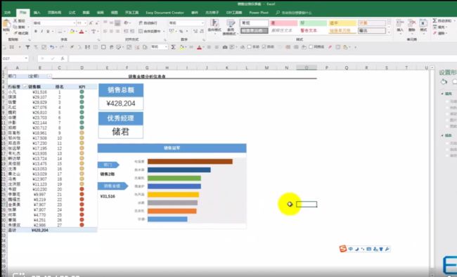Expand the cell styles gallery More arrow
This screenshot has height=277, width=457.
[390, 32]
